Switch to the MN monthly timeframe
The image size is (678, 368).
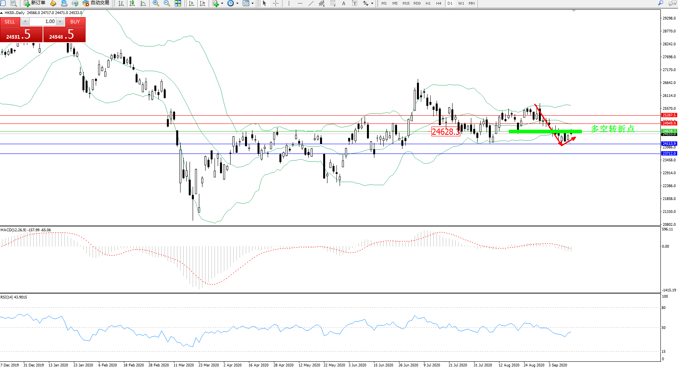click(472, 3)
